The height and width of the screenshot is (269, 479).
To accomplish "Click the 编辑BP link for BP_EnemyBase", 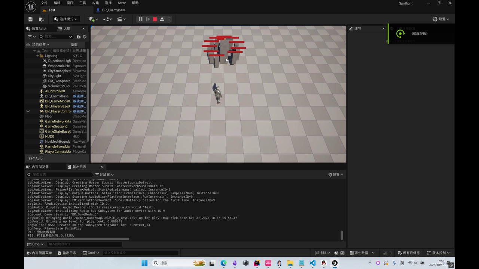I will [x=79, y=96].
